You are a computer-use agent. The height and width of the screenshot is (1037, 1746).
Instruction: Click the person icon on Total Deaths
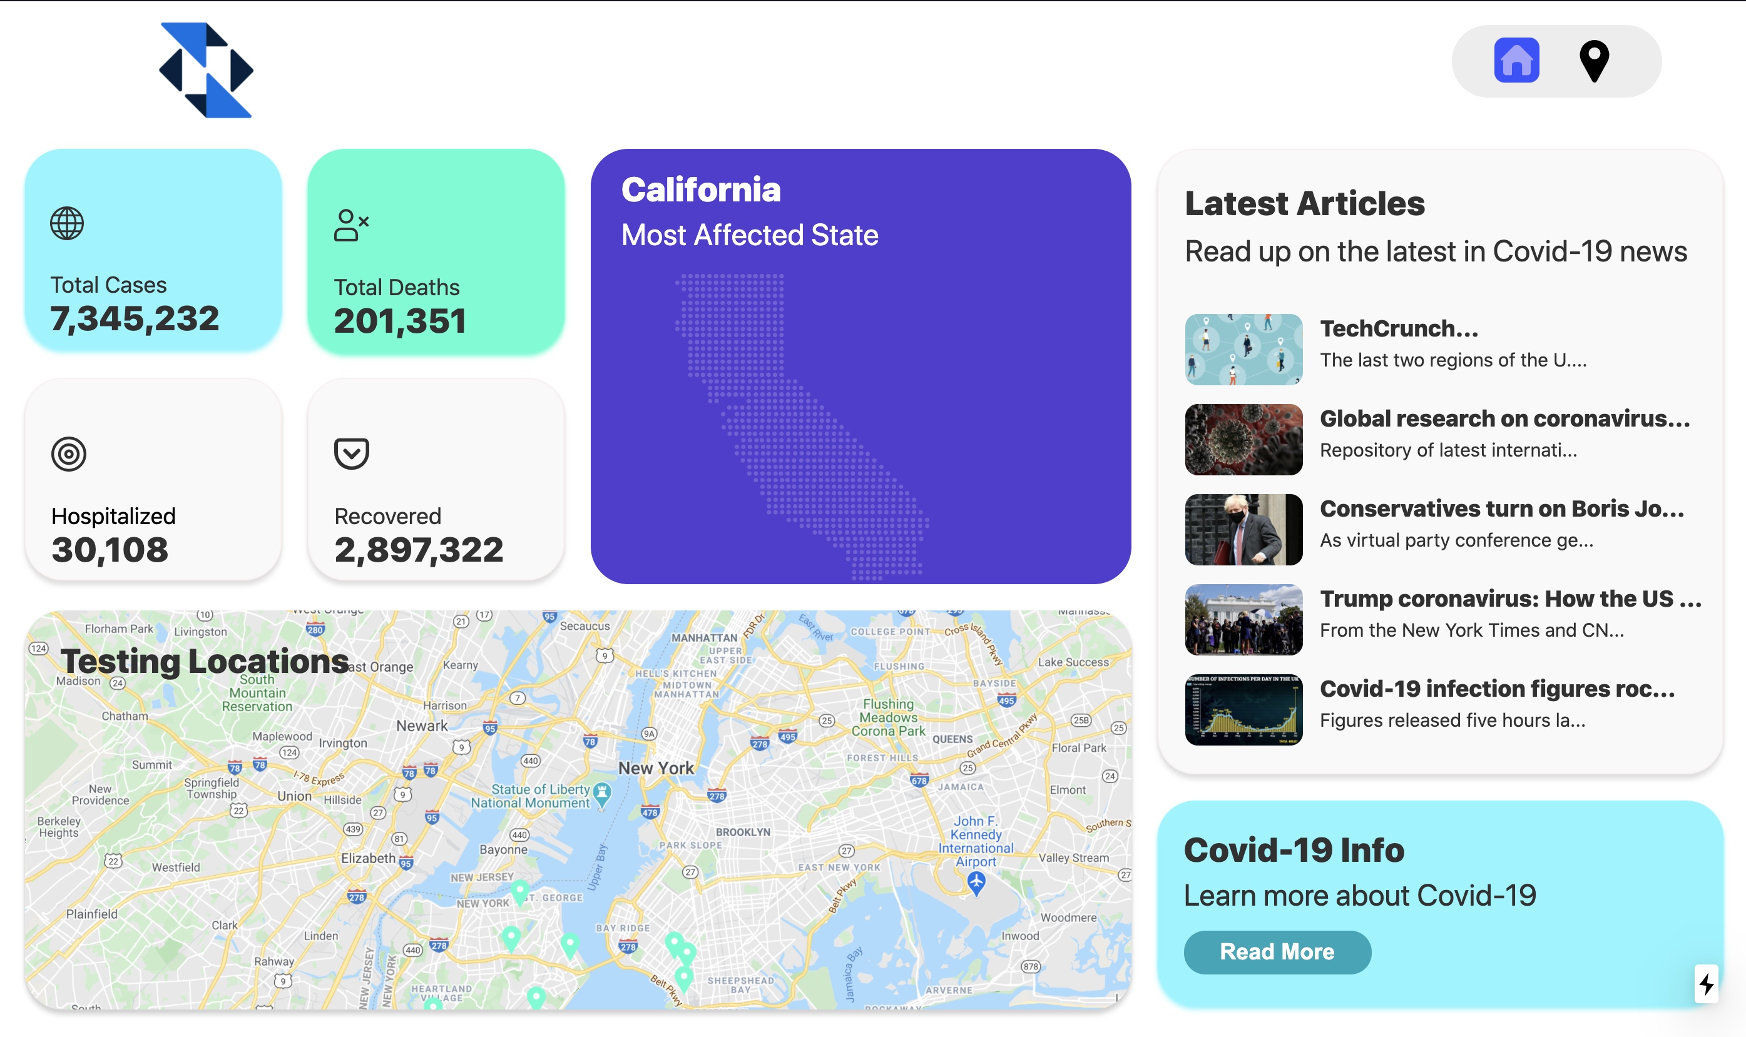[x=350, y=225]
